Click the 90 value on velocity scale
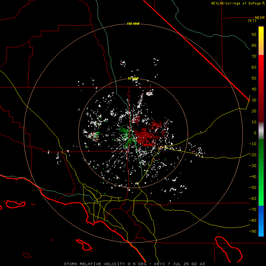The height and width of the screenshot is (266, 266). (254, 35)
